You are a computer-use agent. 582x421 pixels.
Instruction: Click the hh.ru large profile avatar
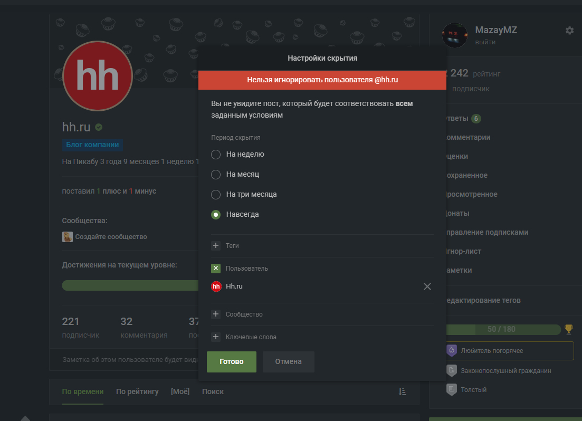(98, 76)
